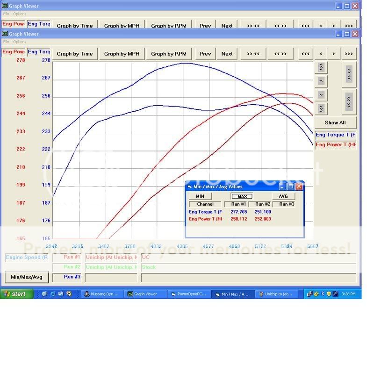Screen dimensions: 374x373
Task: Open the Options menu in front Graph Viewer window
Action: click(20, 42)
